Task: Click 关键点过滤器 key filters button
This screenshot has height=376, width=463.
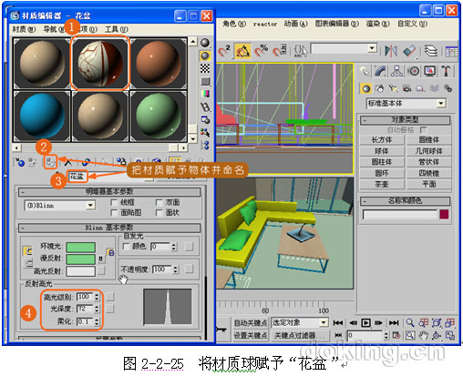Action: (299, 335)
